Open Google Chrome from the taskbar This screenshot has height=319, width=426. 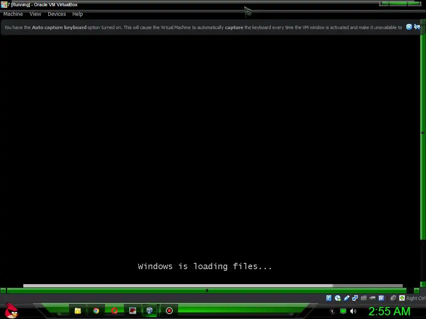[96, 311]
